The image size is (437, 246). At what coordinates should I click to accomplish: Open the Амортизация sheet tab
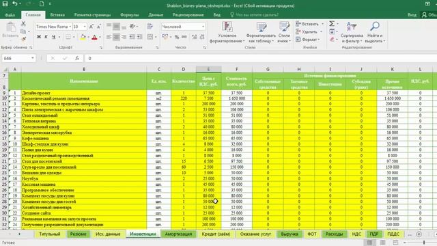(178, 234)
